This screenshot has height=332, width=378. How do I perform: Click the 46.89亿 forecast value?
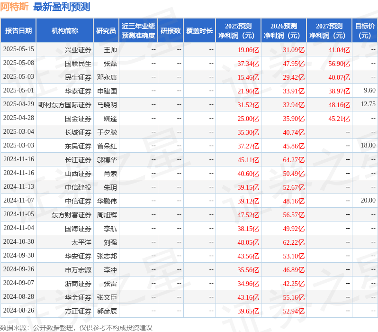294,270
